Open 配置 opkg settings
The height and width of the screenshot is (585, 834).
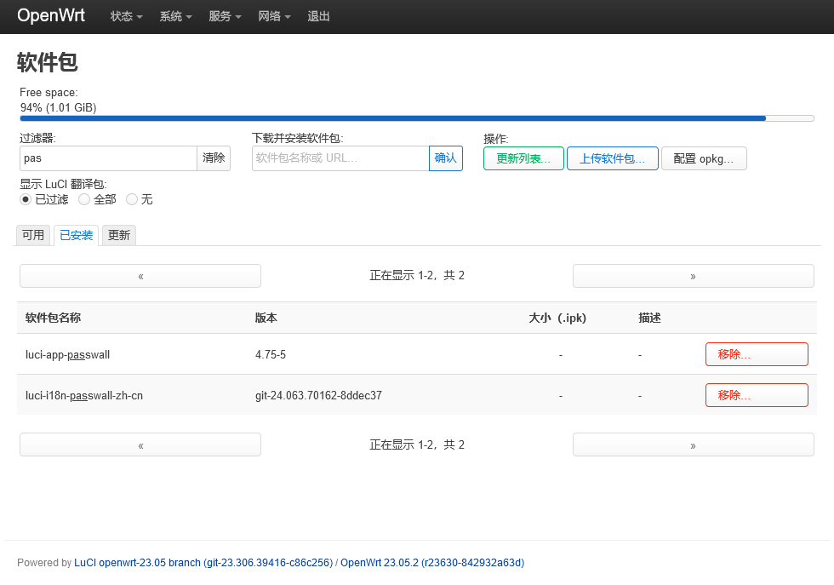(705, 158)
